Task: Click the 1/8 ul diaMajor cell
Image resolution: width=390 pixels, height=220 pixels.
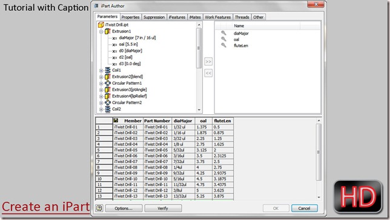Action: pos(183,144)
